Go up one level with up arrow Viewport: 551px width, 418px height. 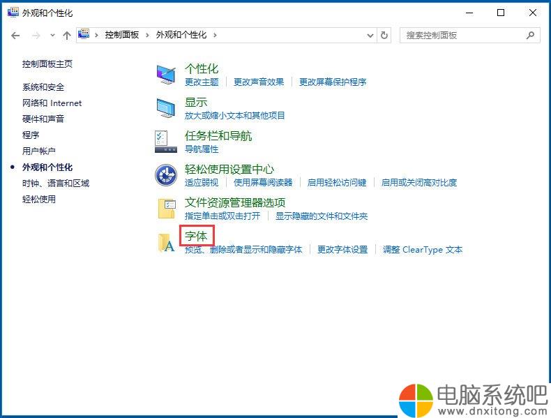coord(67,36)
